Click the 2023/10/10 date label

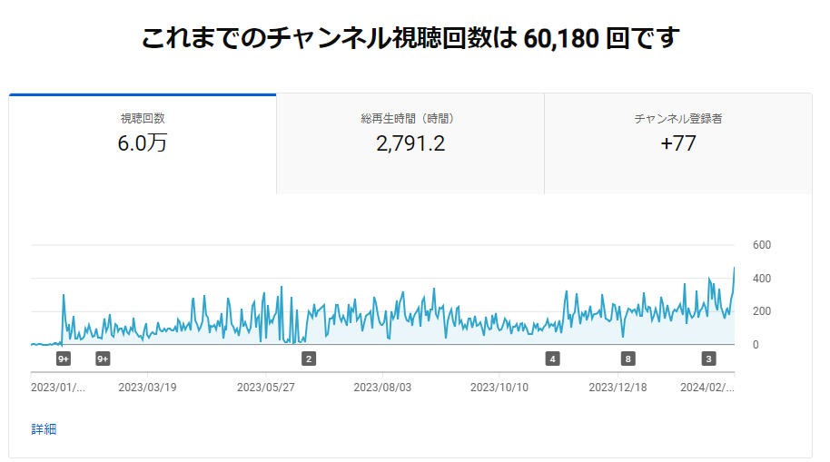tap(499, 388)
